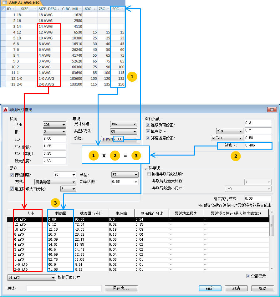
Task: Open the 60C column filter arrow
Action: [95, 9]
